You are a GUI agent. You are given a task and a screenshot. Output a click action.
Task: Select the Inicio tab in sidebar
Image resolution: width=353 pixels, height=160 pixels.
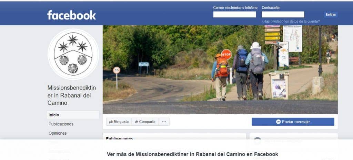(73, 115)
